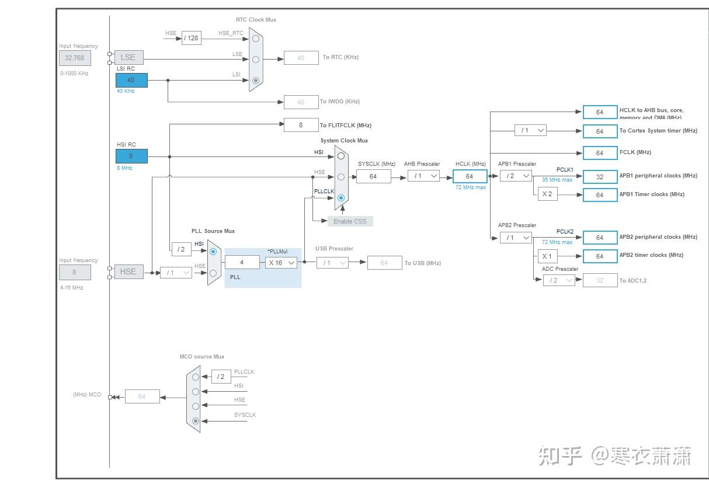The width and height of the screenshot is (709, 484).
Task: Select HSI in the System Clock Mux
Action: point(340,156)
